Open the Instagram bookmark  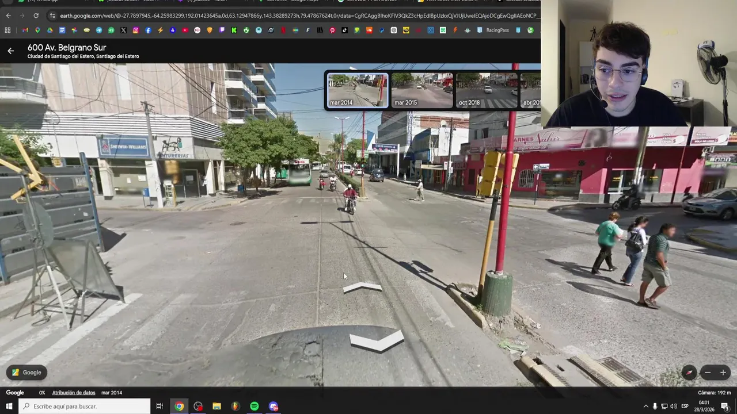136,30
